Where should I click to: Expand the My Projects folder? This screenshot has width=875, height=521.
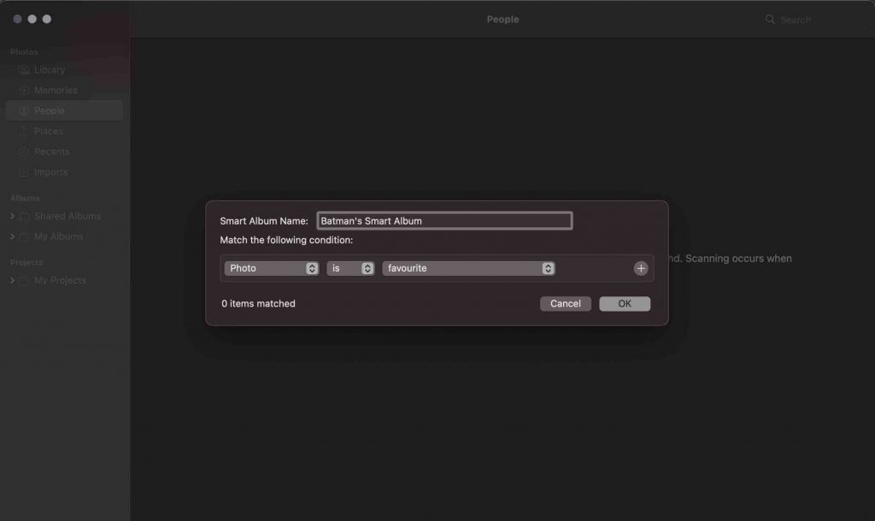click(12, 280)
